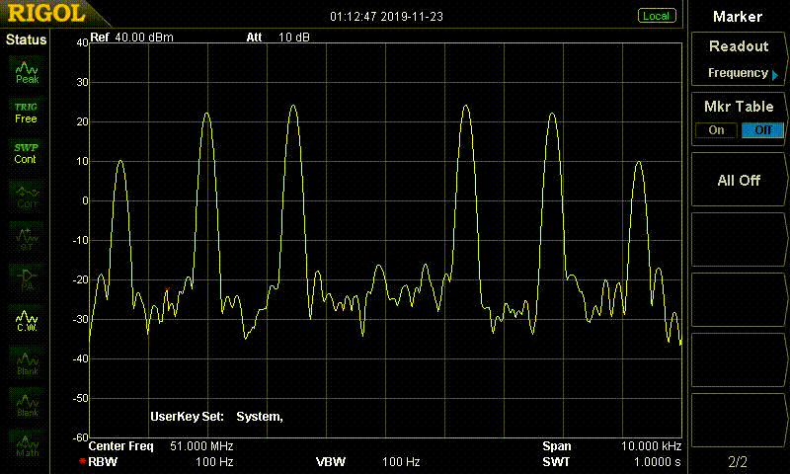Select the Status panel header
The image size is (790, 474).
coord(27,39)
